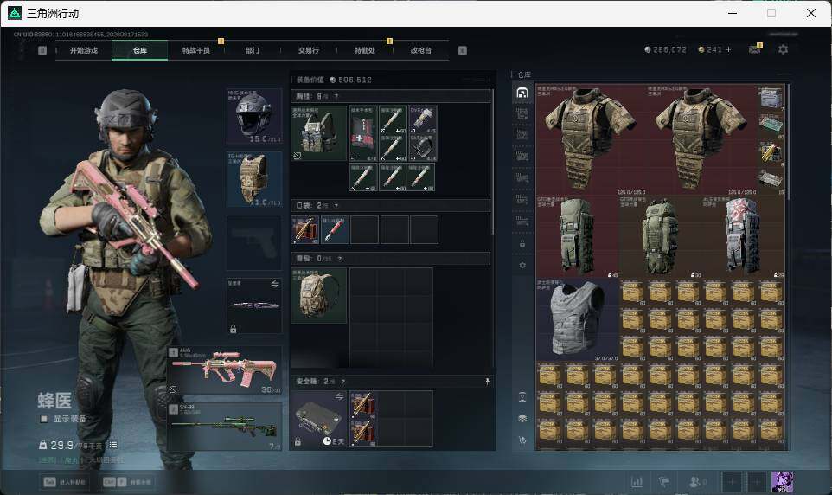
Task: Open the settings gear icon
Action: click(x=784, y=49)
